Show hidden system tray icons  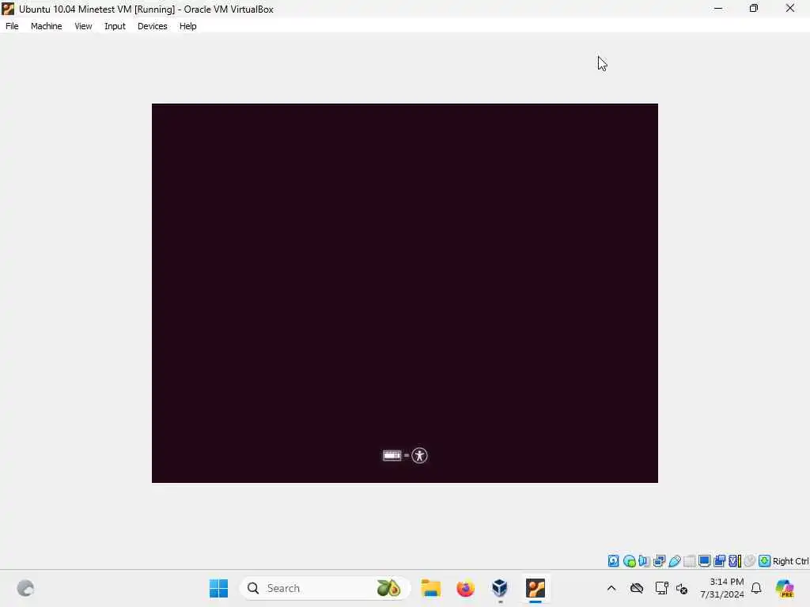(611, 588)
